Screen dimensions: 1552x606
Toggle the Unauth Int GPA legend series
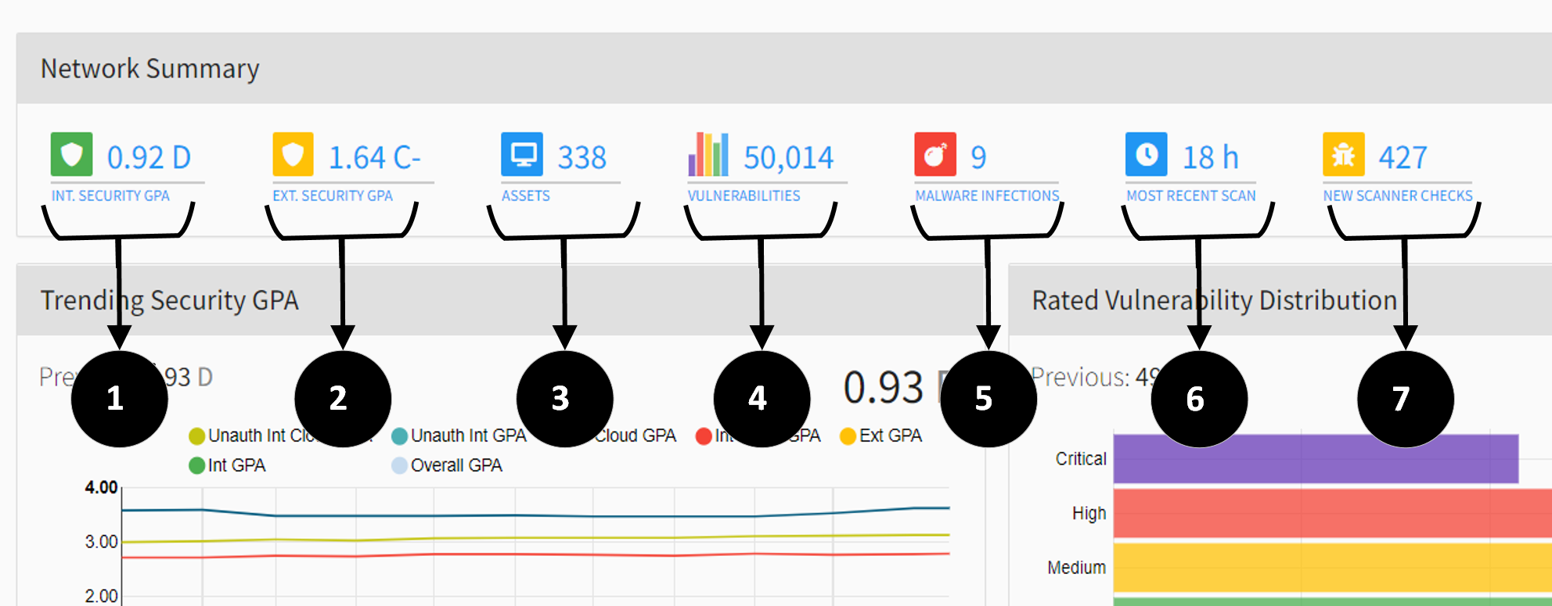[x=460, y=436]
